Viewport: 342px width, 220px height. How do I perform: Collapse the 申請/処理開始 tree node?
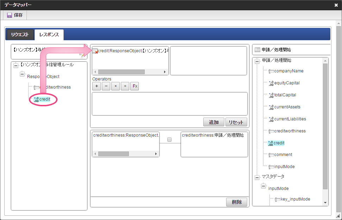tap(257, 61)
